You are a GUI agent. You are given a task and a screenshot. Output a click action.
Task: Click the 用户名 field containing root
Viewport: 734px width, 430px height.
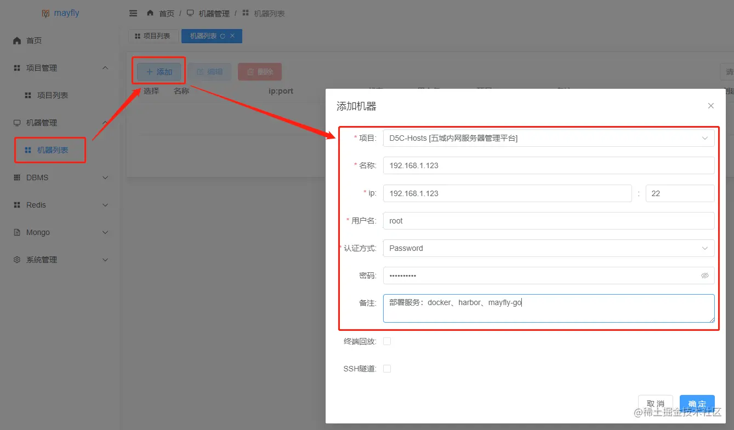pyautogui.click(x=549, y=221)
